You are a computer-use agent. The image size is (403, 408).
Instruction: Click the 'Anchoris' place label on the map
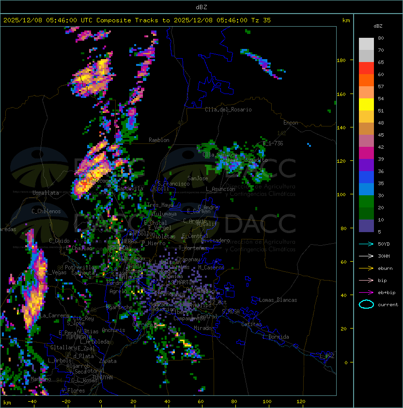113,330
